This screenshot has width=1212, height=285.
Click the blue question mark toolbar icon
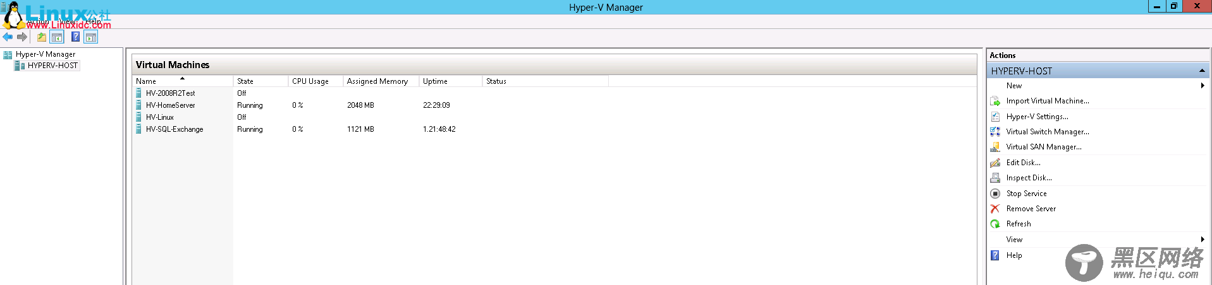point(76,37)
